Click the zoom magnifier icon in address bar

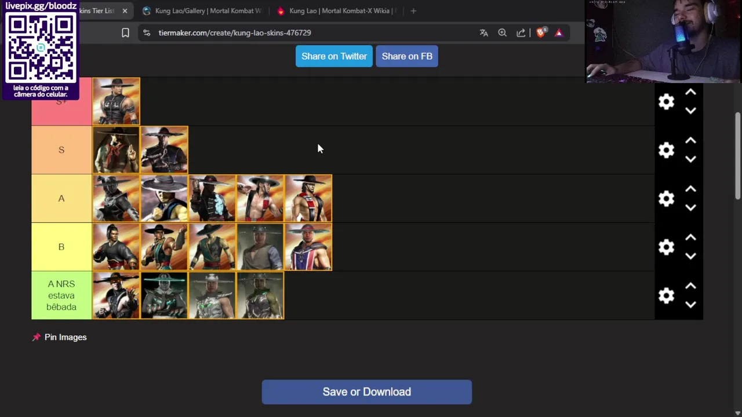[503, 33]
